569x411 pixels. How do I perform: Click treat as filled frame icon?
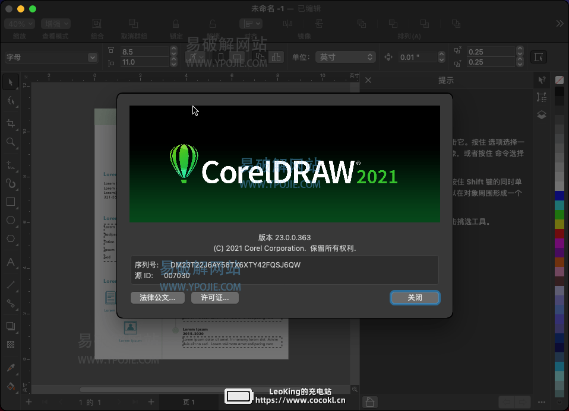point(539,57)
